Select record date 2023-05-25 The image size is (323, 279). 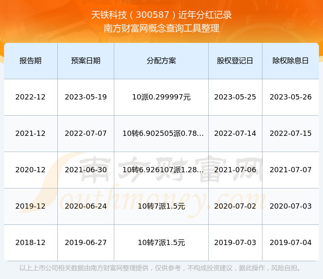[235, 97]
